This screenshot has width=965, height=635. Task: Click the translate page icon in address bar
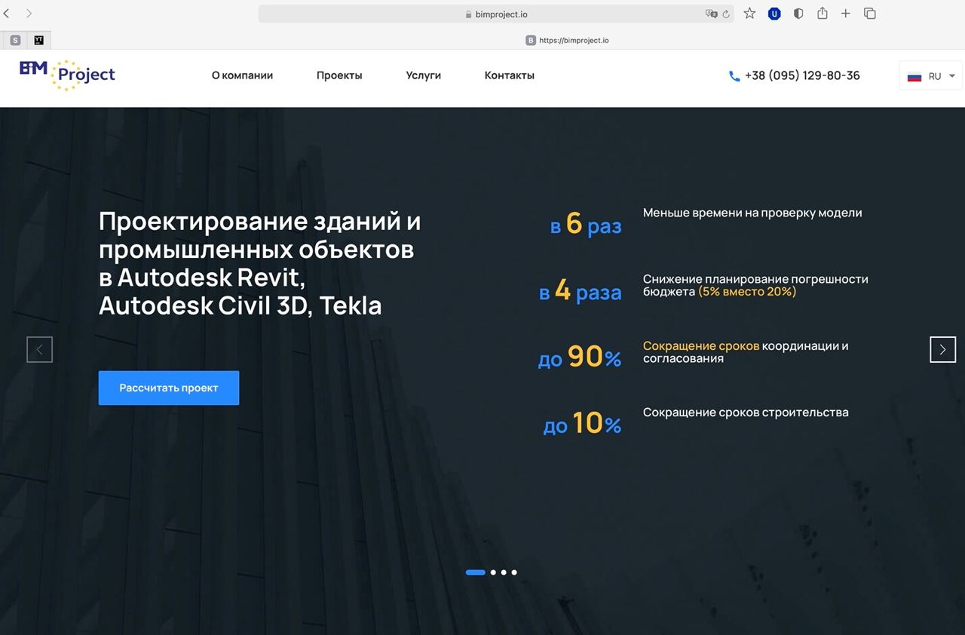tap(711, 14)
